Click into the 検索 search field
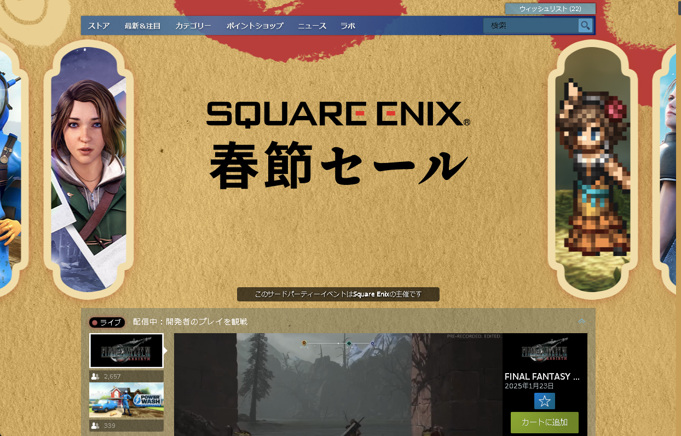681x436 pixels. pyautogui.click(x=530, y=25)
